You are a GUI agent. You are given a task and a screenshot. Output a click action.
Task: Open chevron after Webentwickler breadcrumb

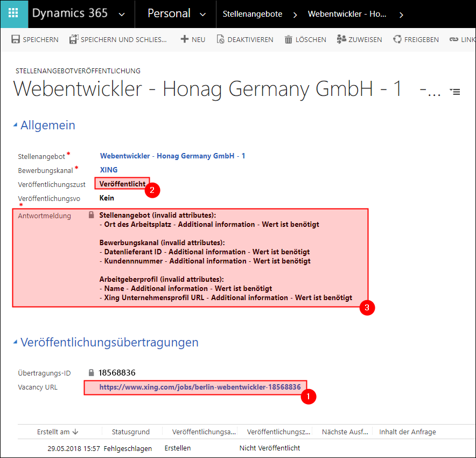point(401,15)
